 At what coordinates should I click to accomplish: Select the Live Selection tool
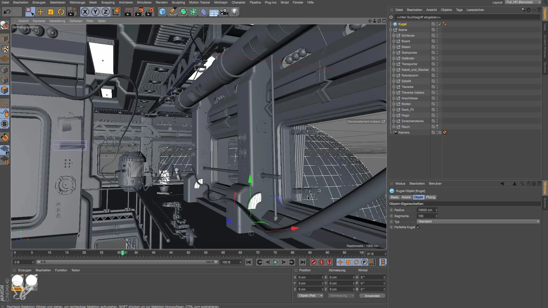[30, 12]
